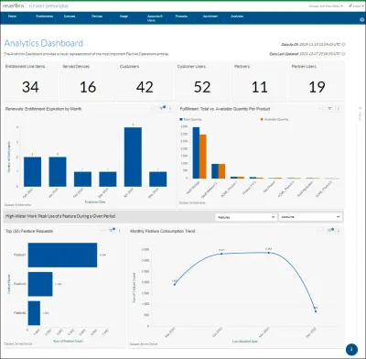The width and height of the screenshot is (366, 359).
Task: Click the first data point on consumption trend line
Action: [175, 285]
